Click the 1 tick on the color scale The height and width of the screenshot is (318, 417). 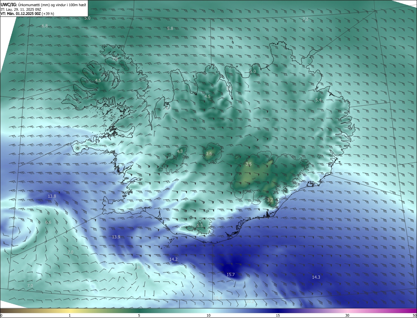pos(70,315)
